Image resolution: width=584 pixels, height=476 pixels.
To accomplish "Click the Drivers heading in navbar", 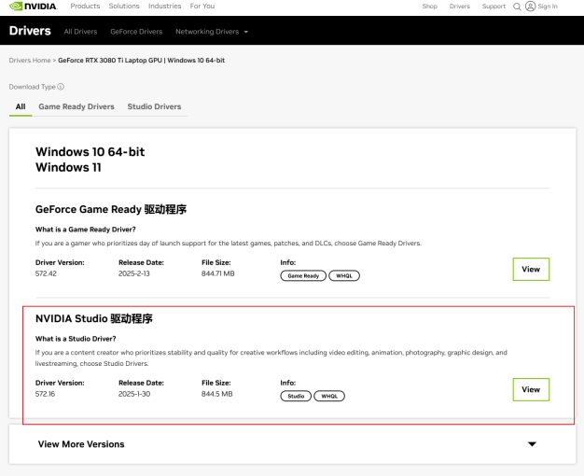I will pos(30,31).
